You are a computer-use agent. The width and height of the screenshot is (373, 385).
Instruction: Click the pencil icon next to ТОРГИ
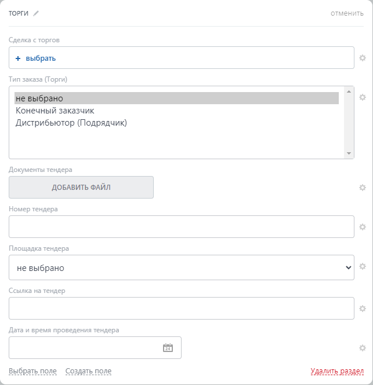click(37, 13)
